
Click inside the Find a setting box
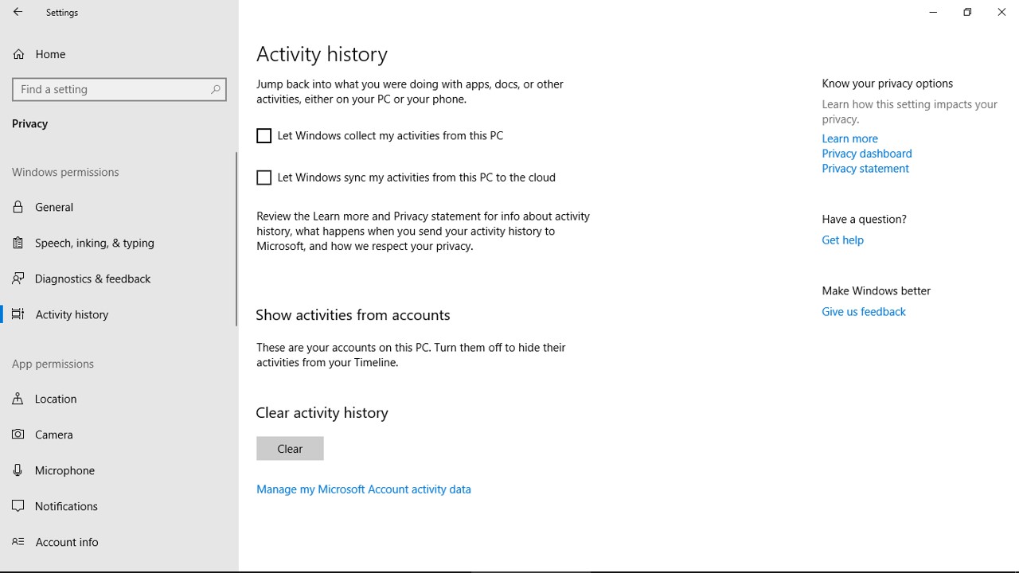pyautogui.click(x=111, y=89)
